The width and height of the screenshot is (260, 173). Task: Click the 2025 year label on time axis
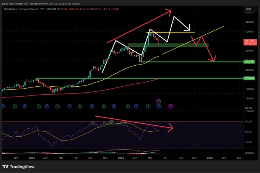pos(32,158)
